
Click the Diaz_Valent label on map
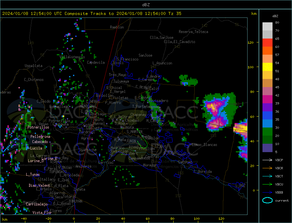(x=39, y=185)
